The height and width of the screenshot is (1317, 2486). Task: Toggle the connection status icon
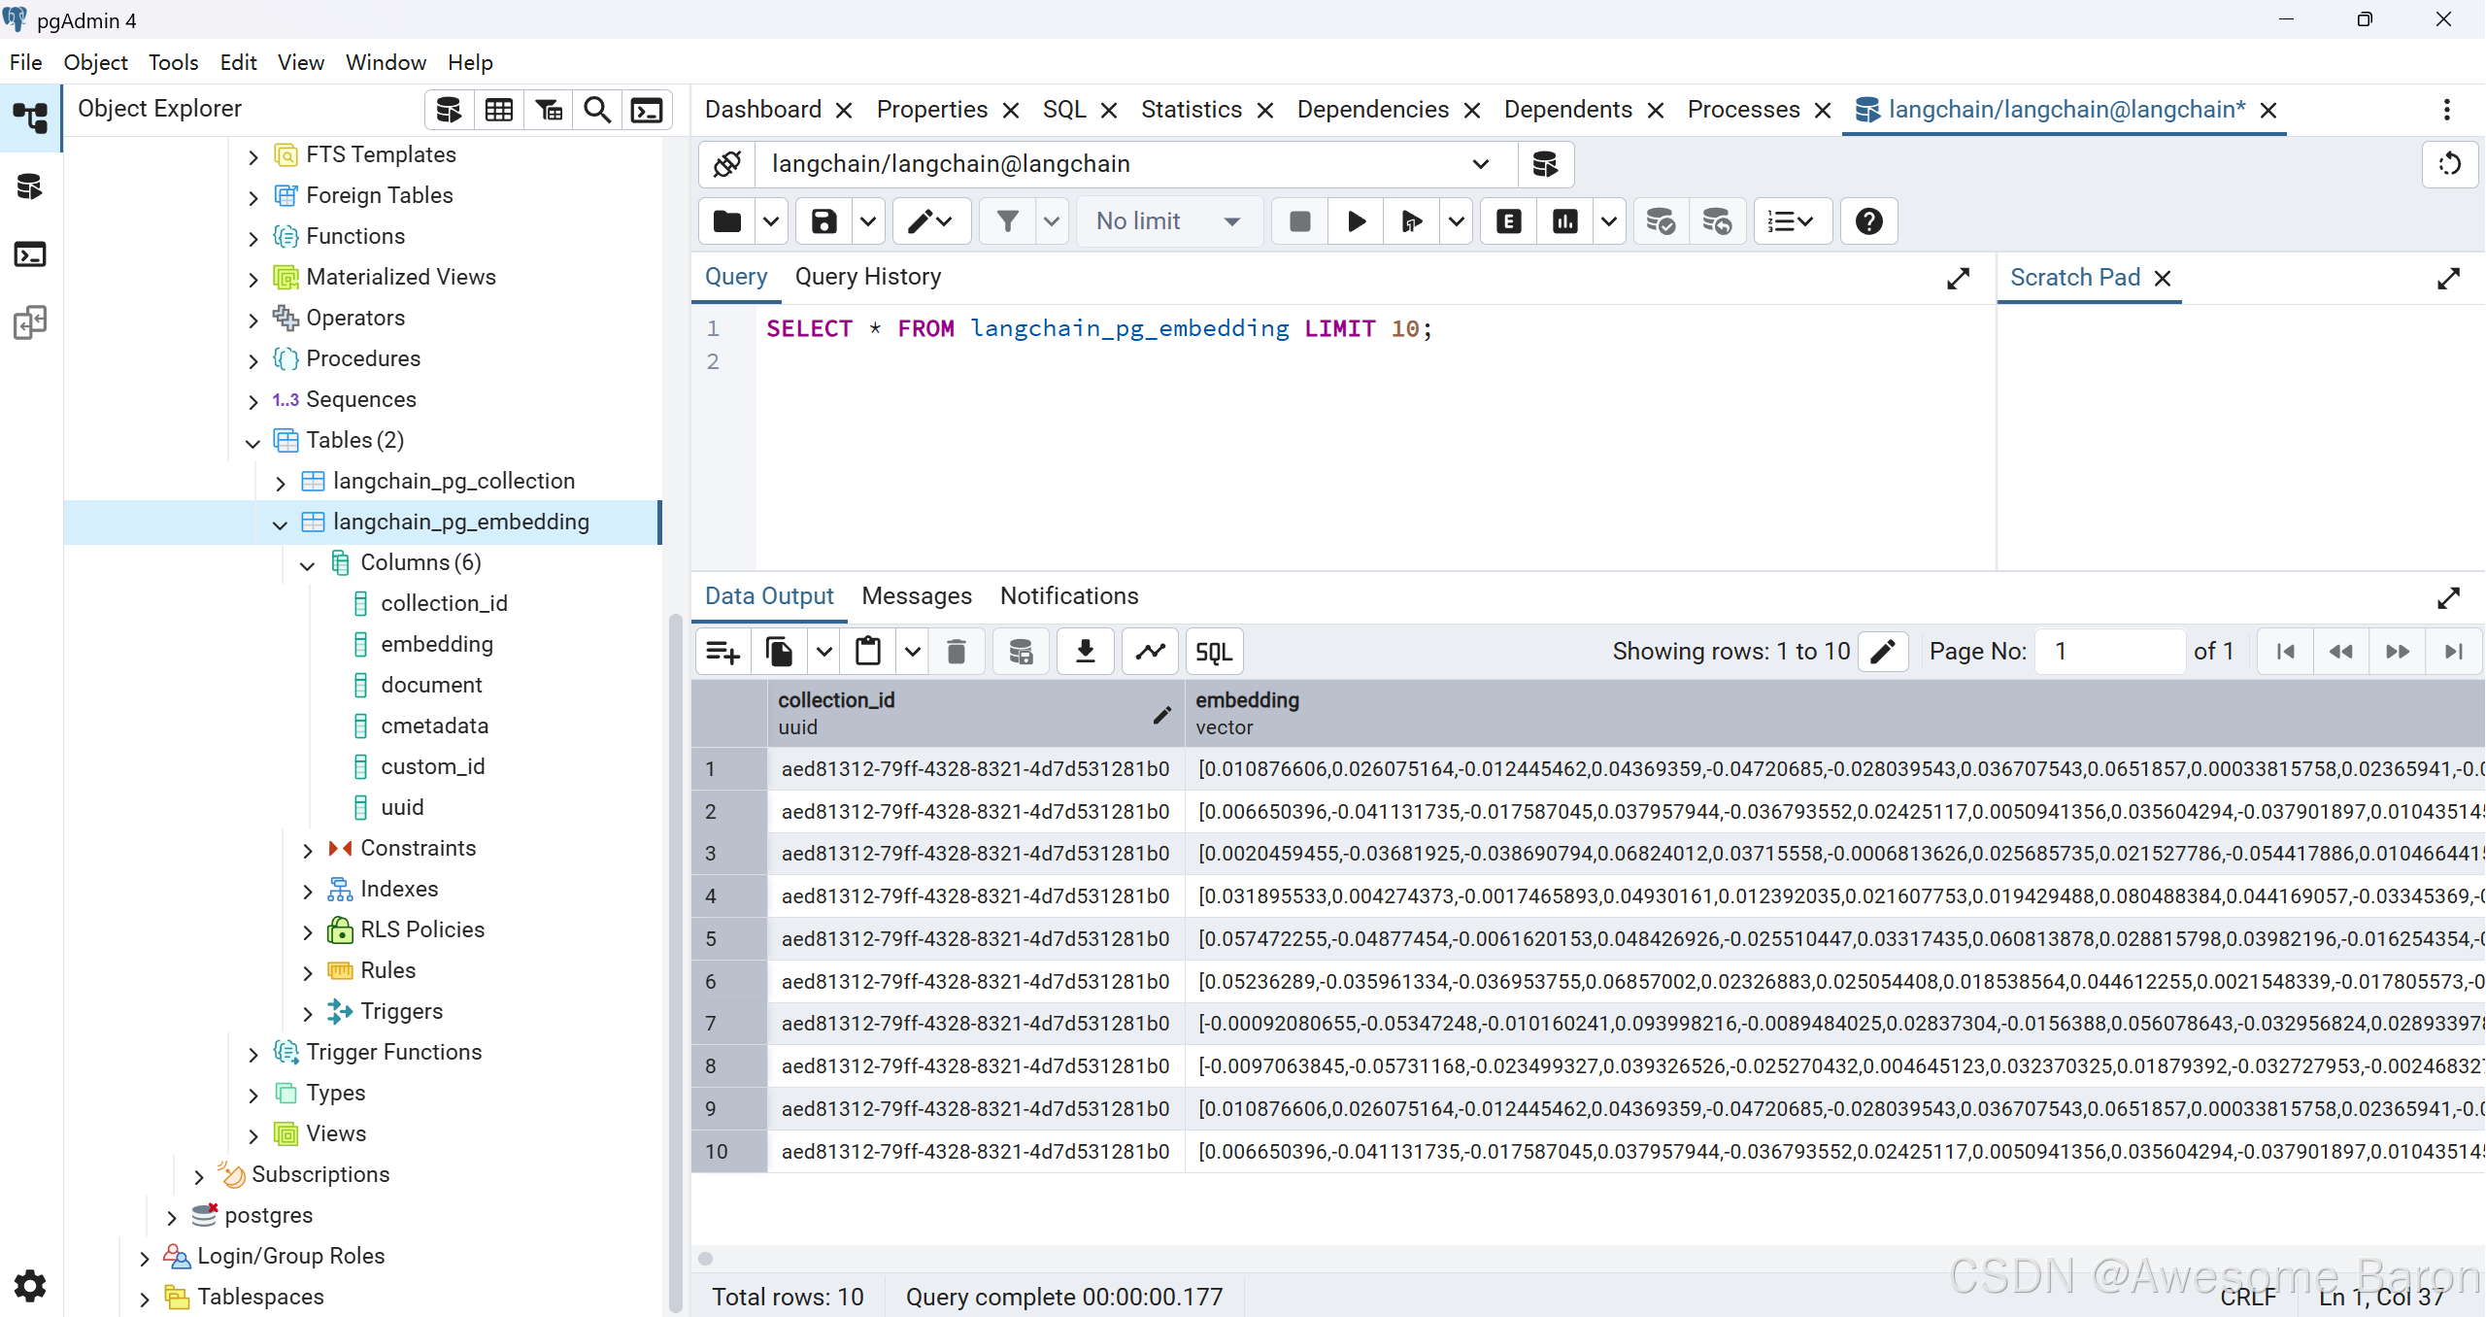(x=727, y=164)
